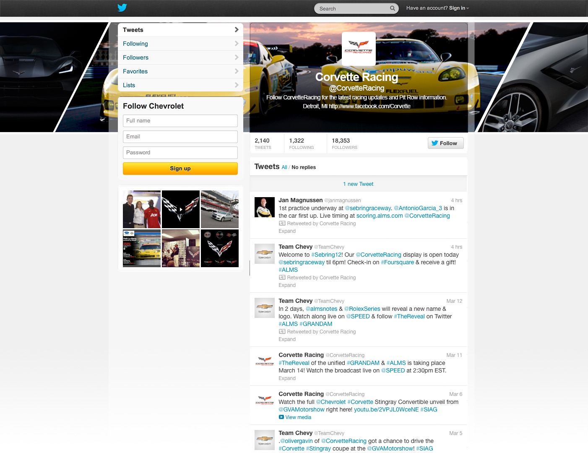Click Team Chevy avatar on Sebring12 tweet
This screenshot has height=453, width=588.
265,254
